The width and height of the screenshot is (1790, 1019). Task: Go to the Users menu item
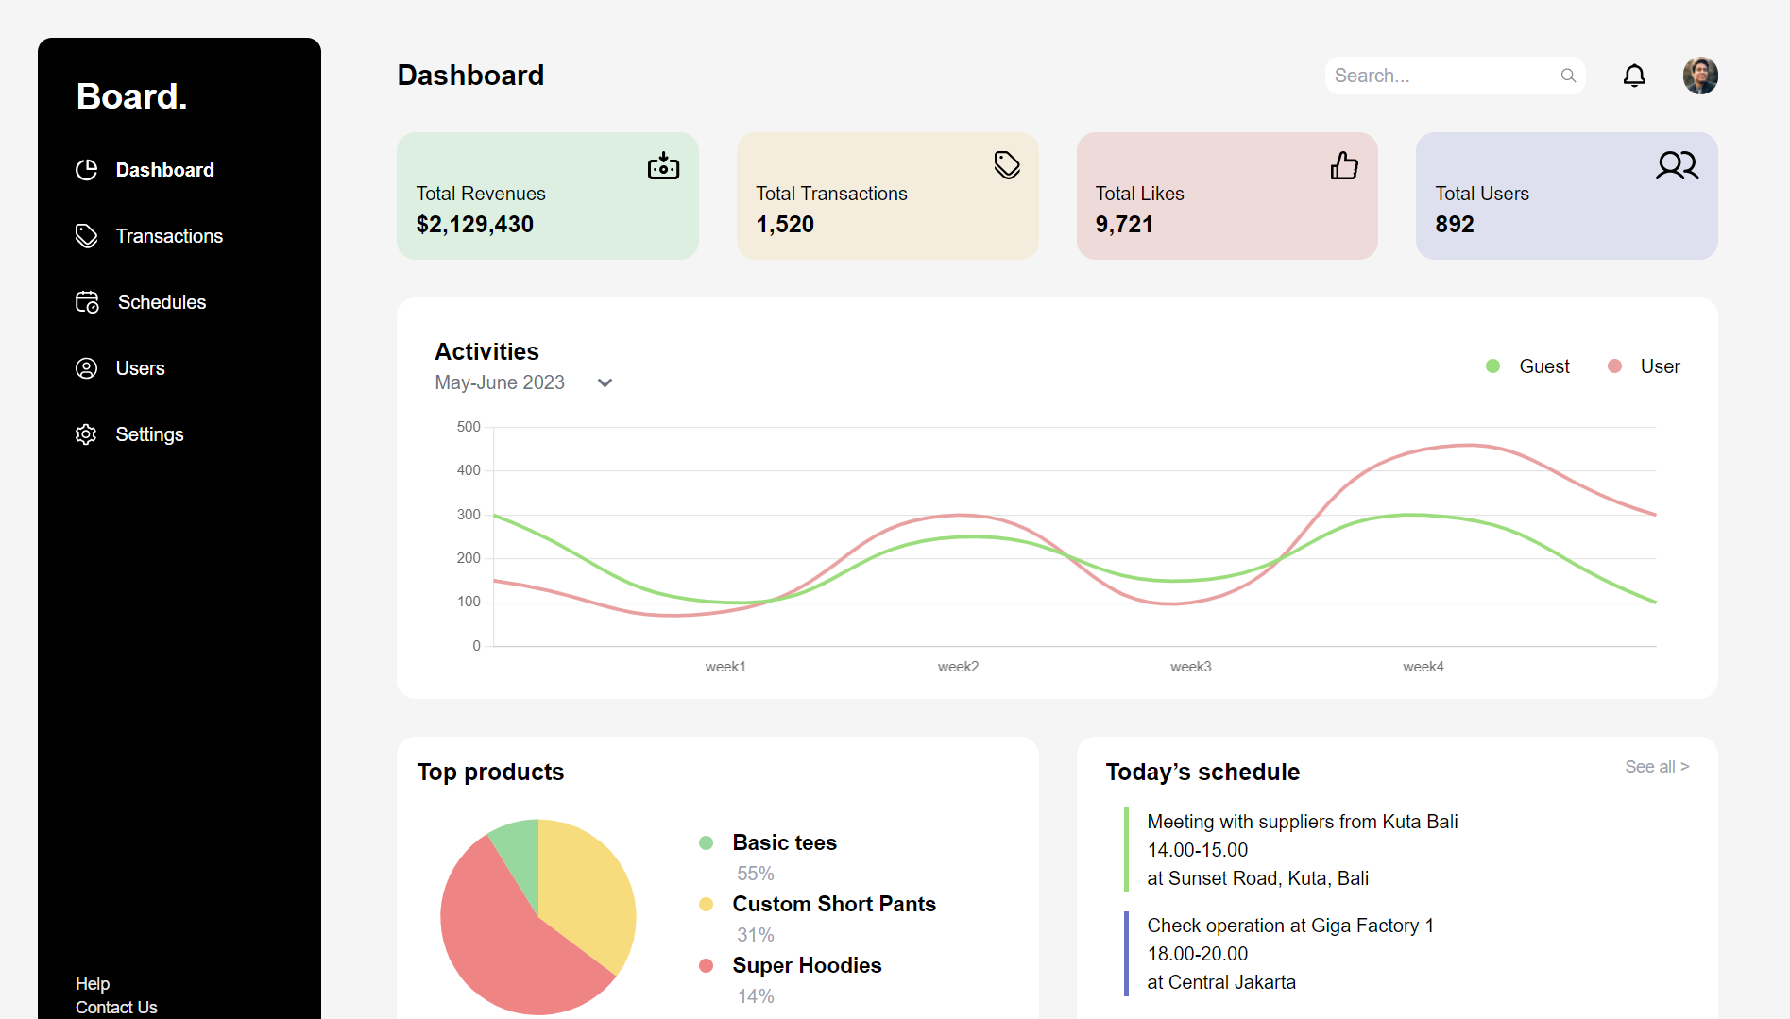pos(140,368)
